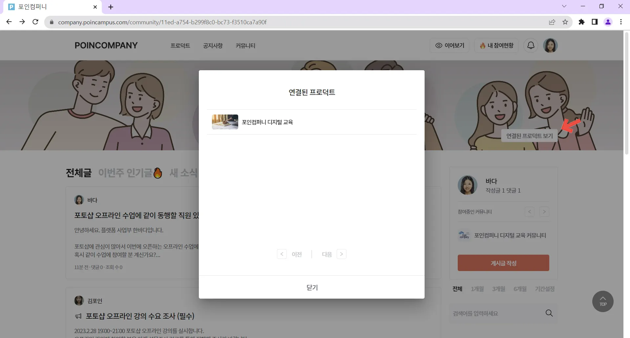Select the 3개월 period filter
Viewport: 630px width, 338px height.
[x=499, y=289]
